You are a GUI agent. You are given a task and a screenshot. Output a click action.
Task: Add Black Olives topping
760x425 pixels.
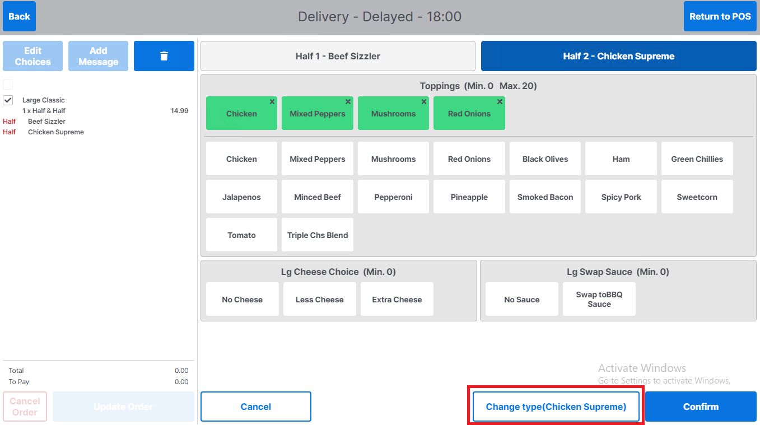(x=545, y=159)
